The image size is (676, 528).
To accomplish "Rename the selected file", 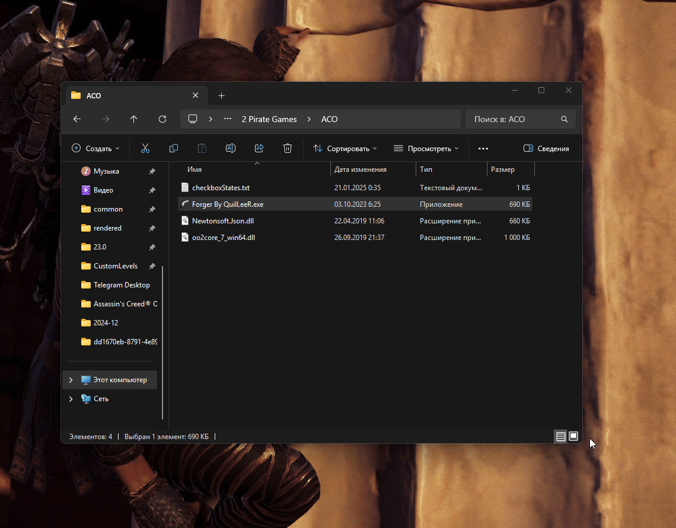I will click(231, 148).
